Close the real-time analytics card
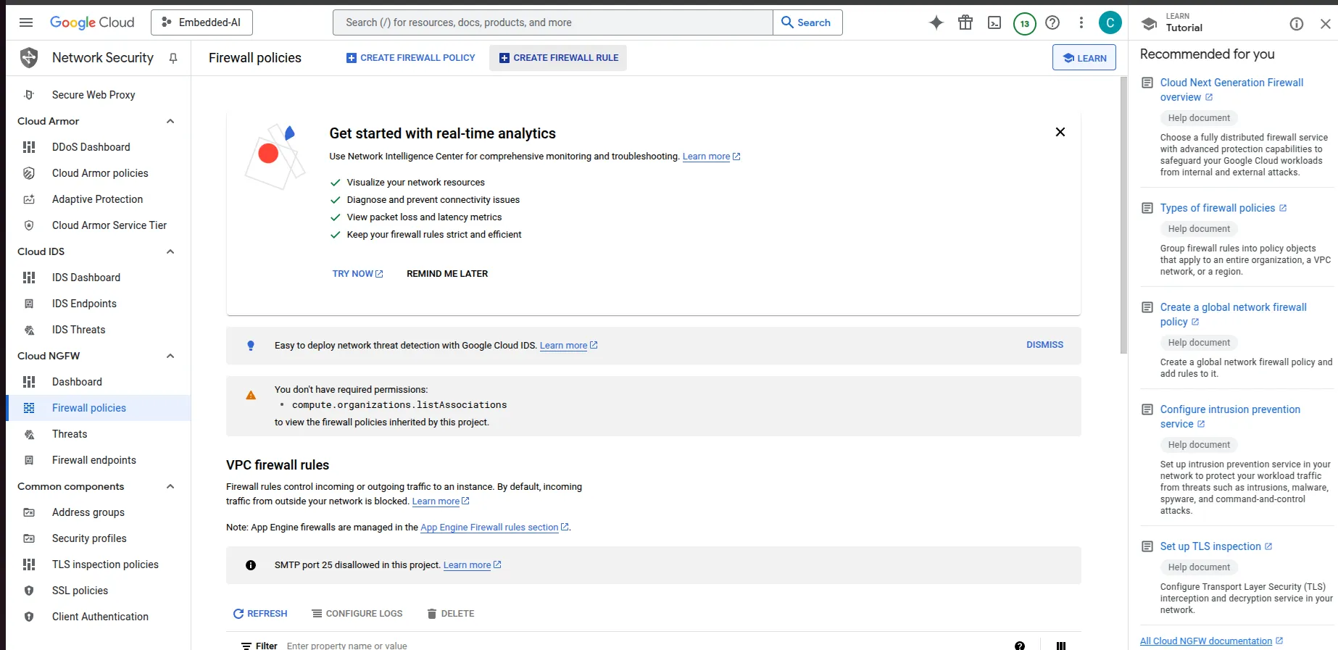 point(1060,132)
